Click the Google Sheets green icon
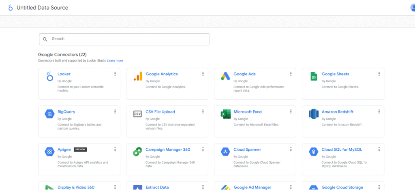The height and width of the screenshot is (190, 415). pos(314,77)
